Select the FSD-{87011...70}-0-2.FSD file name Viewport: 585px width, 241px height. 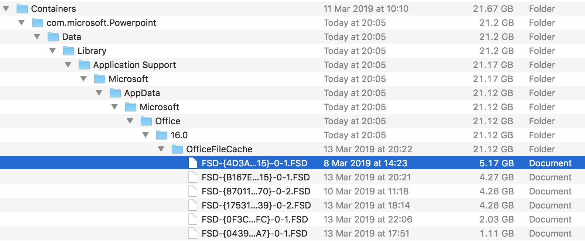(x=256, y=191)
